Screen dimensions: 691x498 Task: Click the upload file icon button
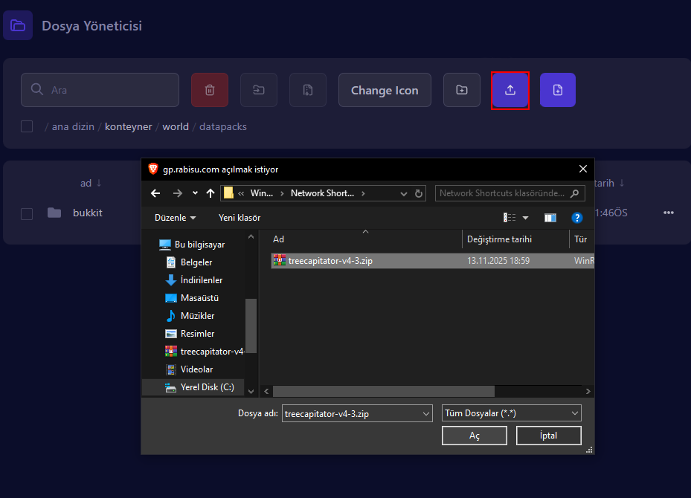510,90
